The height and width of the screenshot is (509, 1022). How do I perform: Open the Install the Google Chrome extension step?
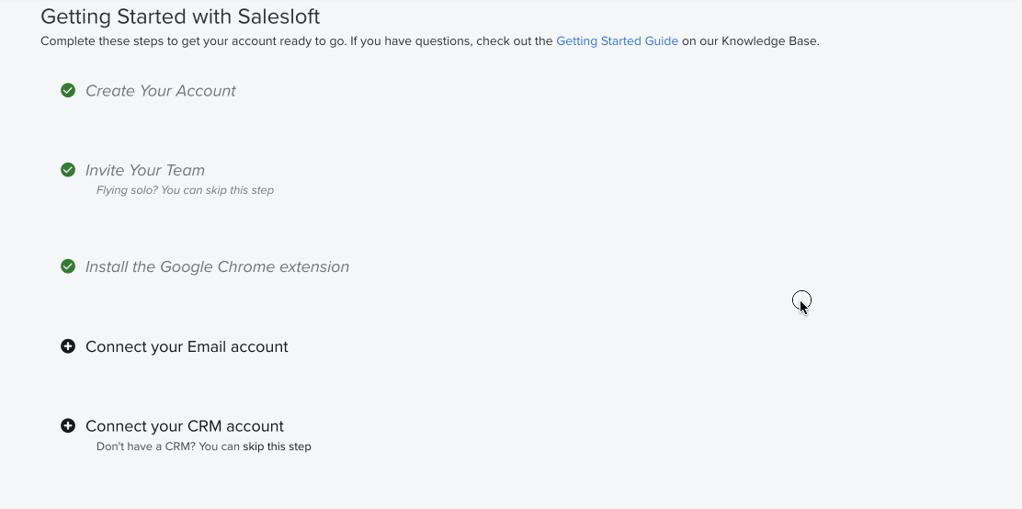217,266
